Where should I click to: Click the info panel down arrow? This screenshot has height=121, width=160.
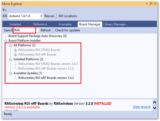155,108
